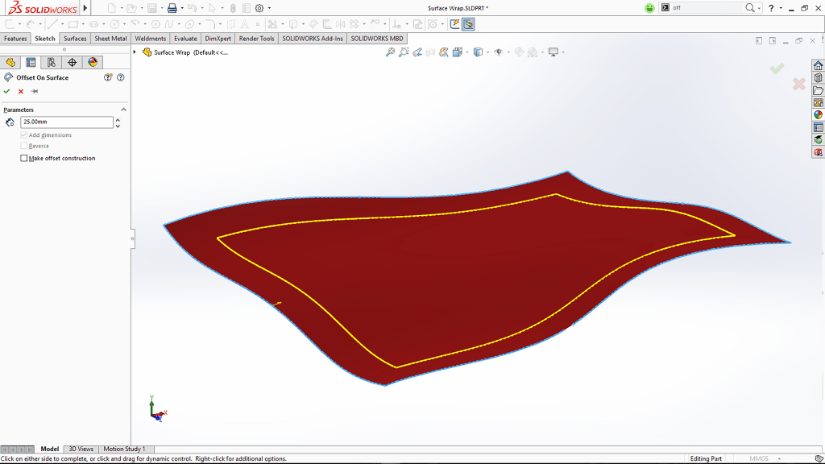The image size is (825, 464).
Task: Check the Reverse option
Action: pyautogui.click(x=23, y=146)
